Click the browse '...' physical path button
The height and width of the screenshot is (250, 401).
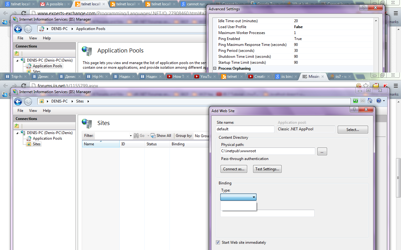[322, 152]
